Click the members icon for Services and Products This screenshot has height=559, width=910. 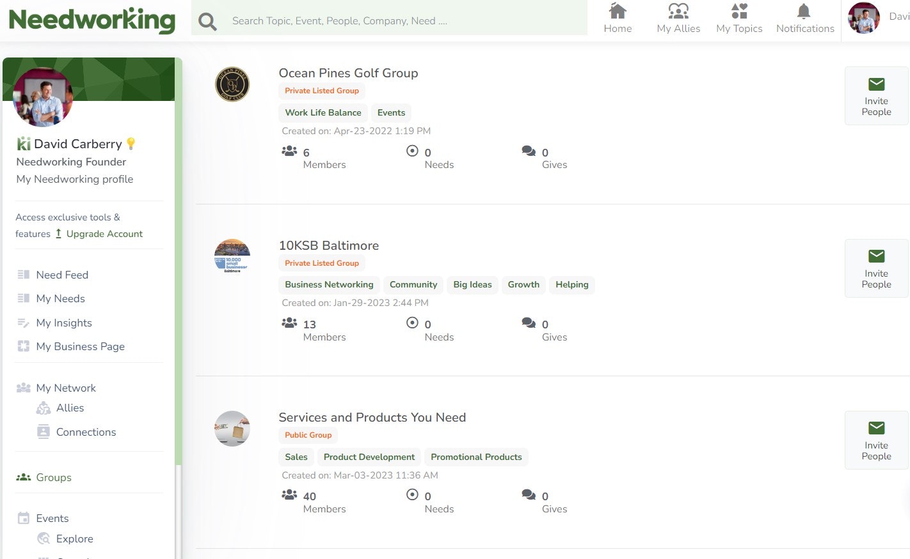coord(289,495)
